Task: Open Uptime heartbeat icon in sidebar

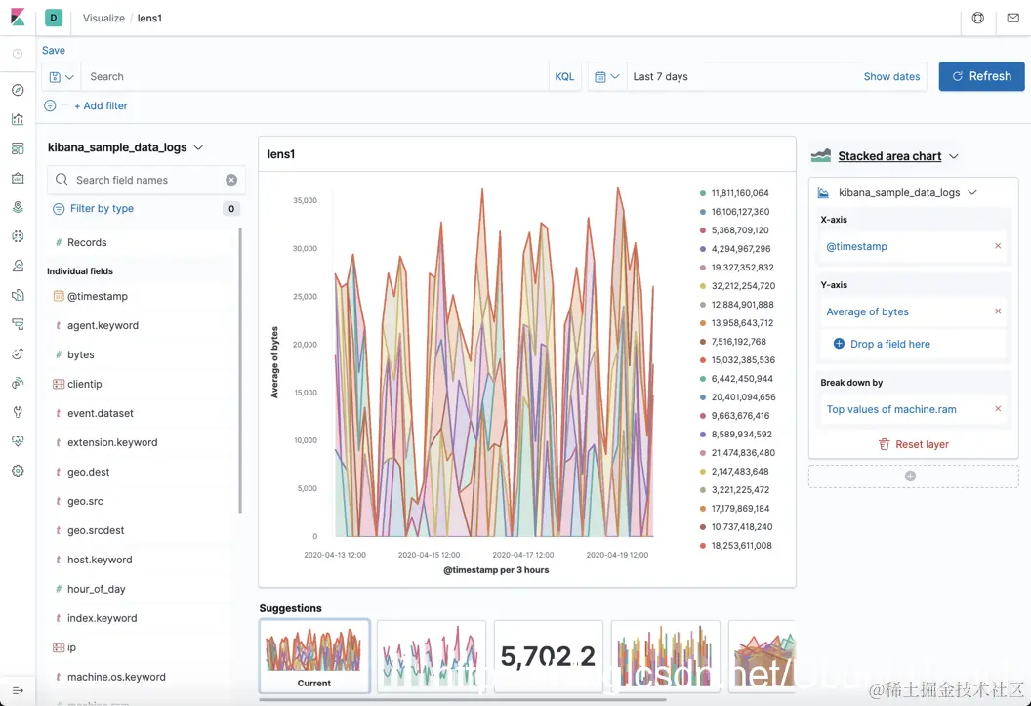Action: coord(18,441)
